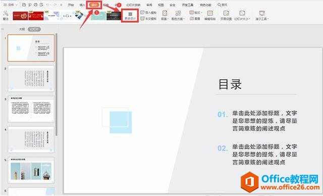Image resolution: width=323 pixels, height=196 pixels.
Task: Apply the first red design template
Action: click(20, 16)
